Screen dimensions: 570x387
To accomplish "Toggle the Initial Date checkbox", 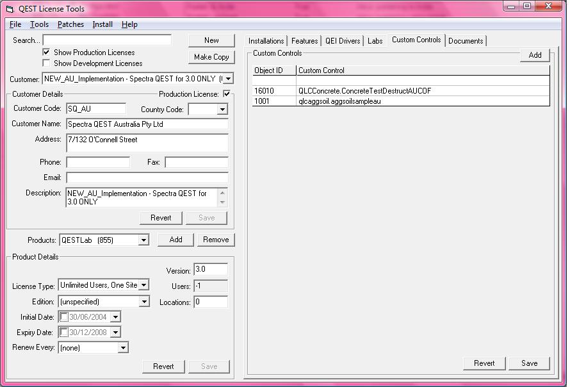I will 63,317.
